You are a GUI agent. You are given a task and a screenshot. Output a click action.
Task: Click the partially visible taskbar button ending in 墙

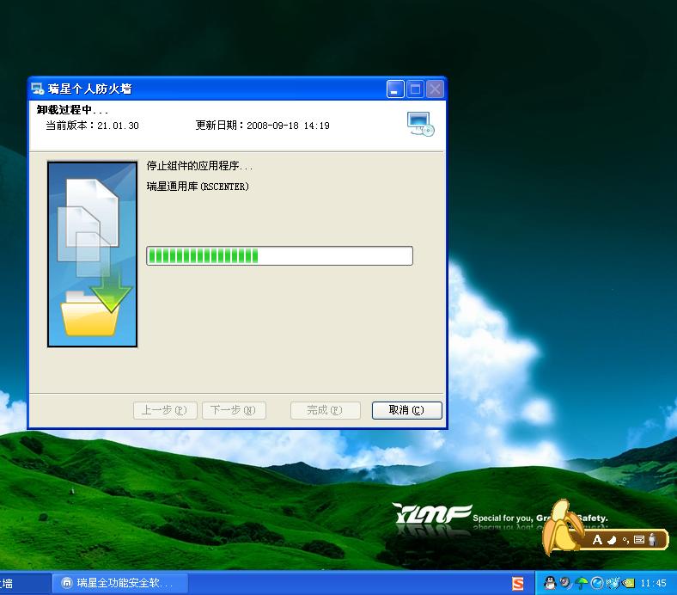point(25,583)
